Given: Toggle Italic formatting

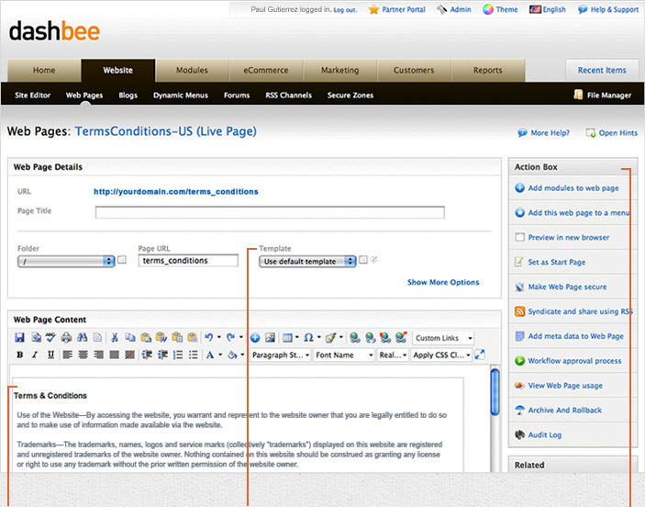Looking at the screenshot, I should pyautogui.click(x=35, y=355).
